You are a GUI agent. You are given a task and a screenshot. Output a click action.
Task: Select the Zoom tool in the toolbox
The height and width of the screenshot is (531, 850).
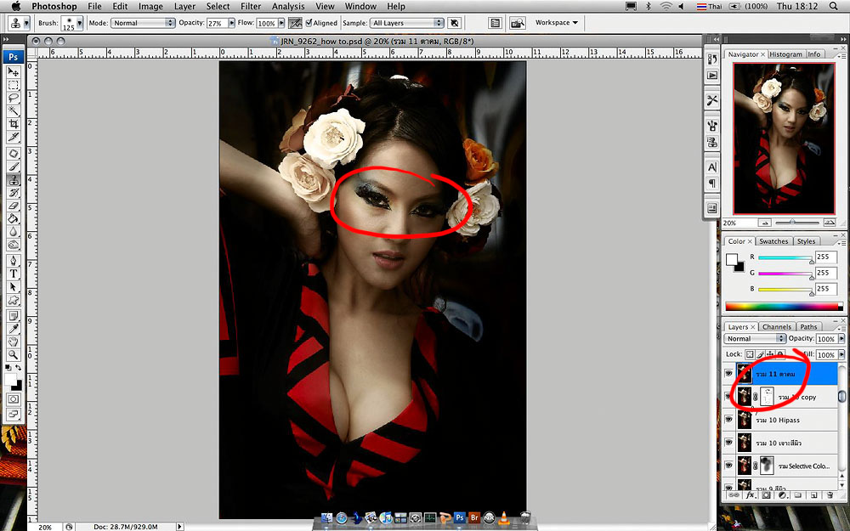click(13, 355)
